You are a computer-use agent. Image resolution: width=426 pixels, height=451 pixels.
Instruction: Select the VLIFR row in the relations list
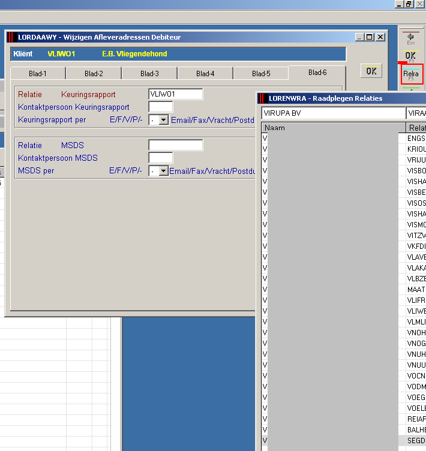pyautogui.click(x=344, y=300)
